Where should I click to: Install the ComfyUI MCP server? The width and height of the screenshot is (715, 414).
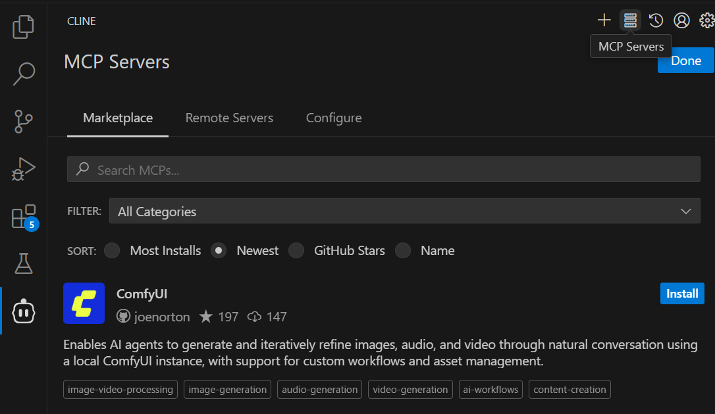tap(682, 294)
